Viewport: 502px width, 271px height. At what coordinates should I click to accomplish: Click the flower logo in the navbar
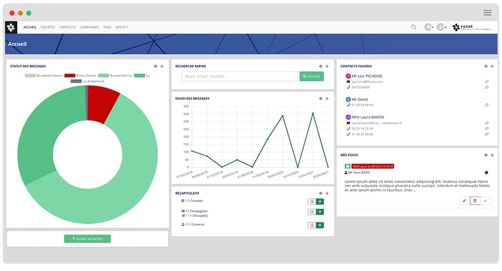pyautogui.click(x=11, y=27)
